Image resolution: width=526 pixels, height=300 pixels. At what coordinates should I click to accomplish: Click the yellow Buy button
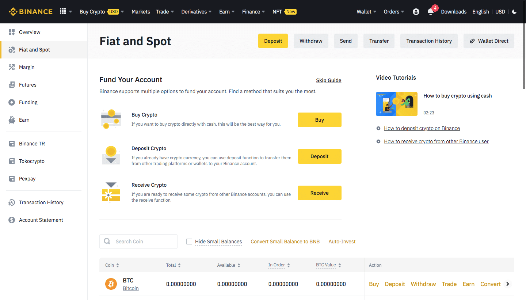pos(320,120)
